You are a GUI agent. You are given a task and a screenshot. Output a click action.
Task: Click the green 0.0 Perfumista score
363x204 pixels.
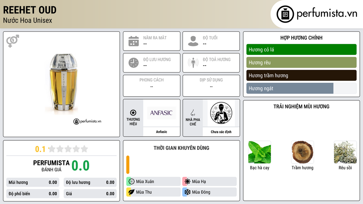(x=80, y=165)
